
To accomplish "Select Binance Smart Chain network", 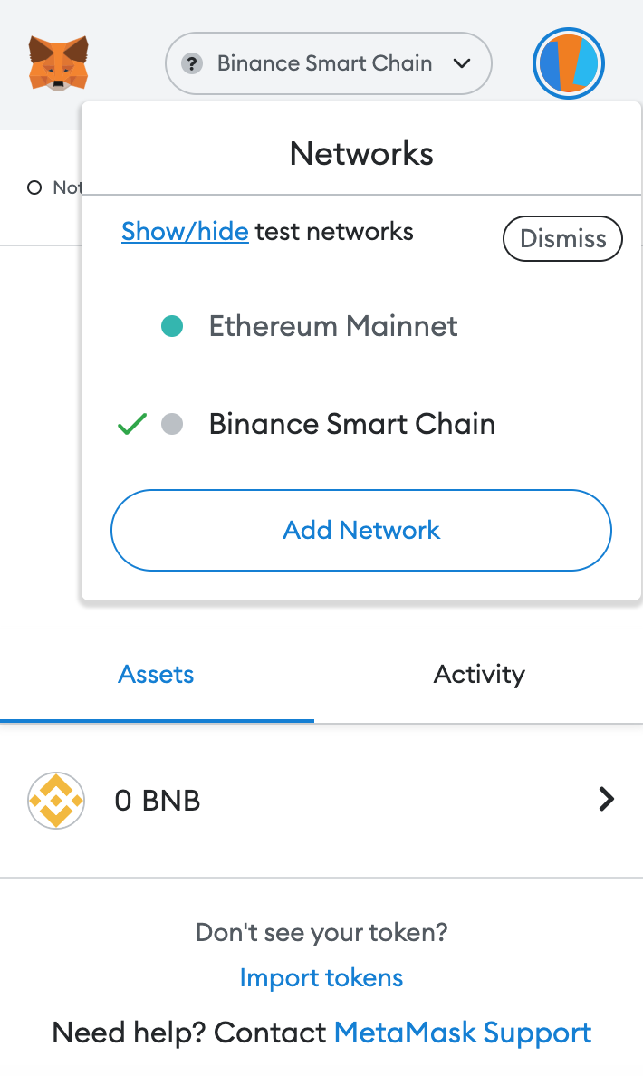I will [x=351, y=424].
